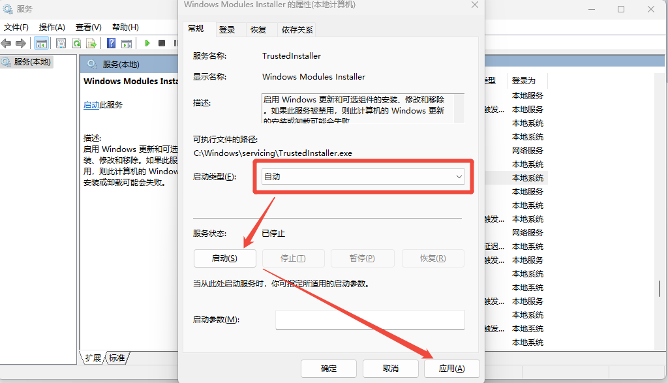Toggle the show/hide action pane toolbar icon
The height and width of the screenshot is (383, 668).
[x=127, y=43]
